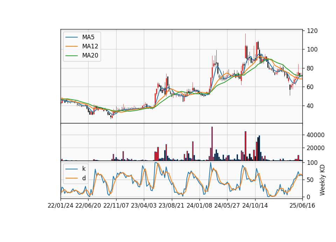Click the d legend label

[84, 178]
